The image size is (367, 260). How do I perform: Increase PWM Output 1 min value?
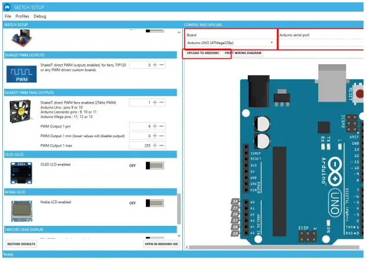coord(155,136)
